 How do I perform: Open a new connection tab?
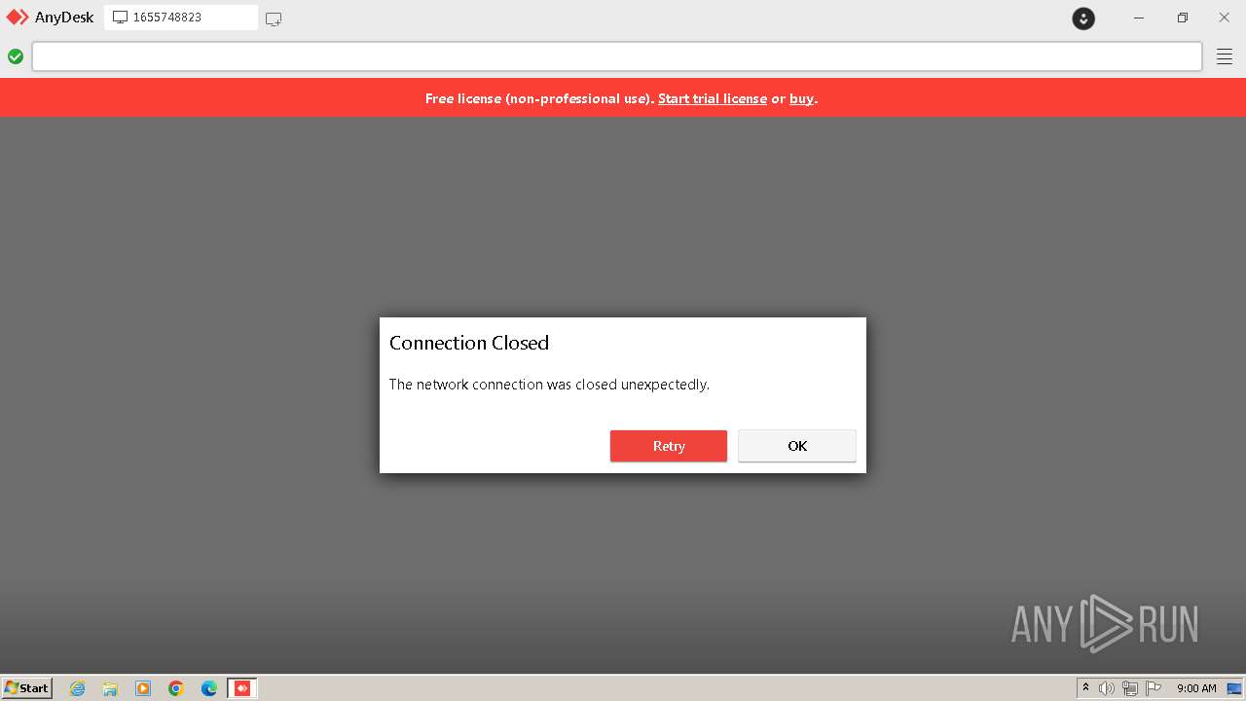pyautogui.click(x=274, y=18)
